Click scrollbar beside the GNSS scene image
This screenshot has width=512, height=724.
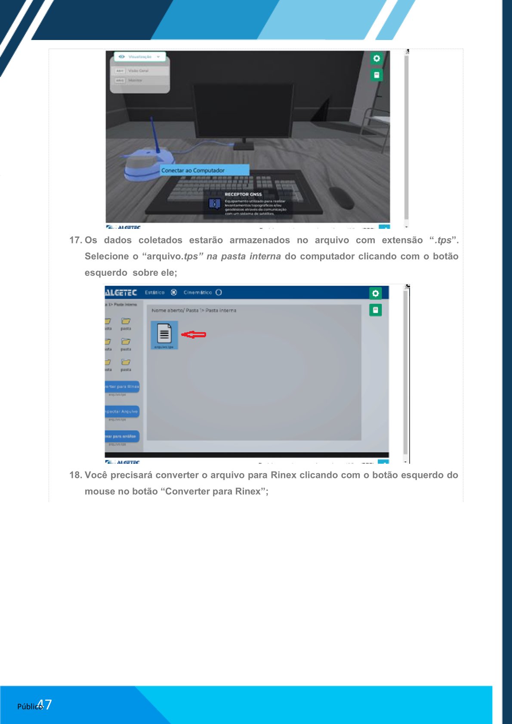(x=406, y=138)
